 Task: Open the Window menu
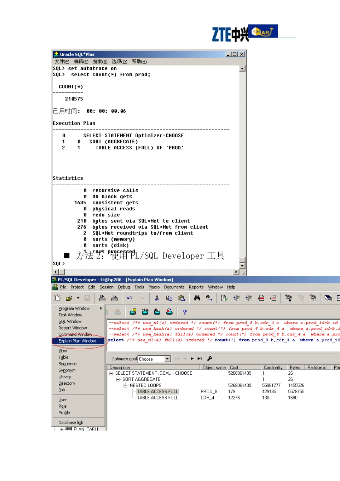[215, 287]
